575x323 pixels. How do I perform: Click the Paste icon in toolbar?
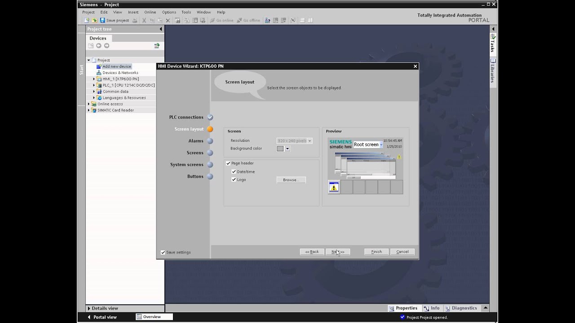pyautogui.click(x=159, y=20)
